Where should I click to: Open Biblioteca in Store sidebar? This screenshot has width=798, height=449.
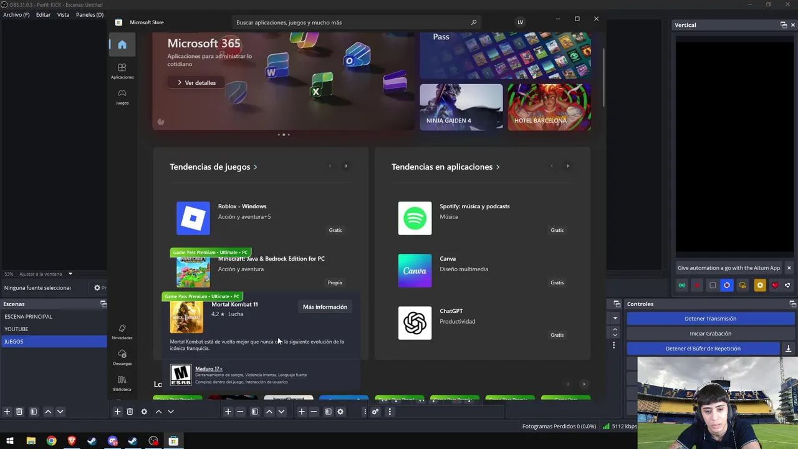point(122,383)
